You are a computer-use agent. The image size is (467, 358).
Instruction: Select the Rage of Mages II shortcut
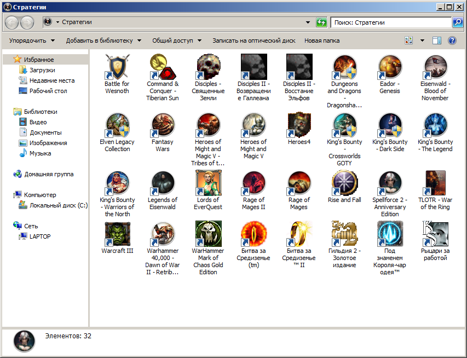coord(253,190)
